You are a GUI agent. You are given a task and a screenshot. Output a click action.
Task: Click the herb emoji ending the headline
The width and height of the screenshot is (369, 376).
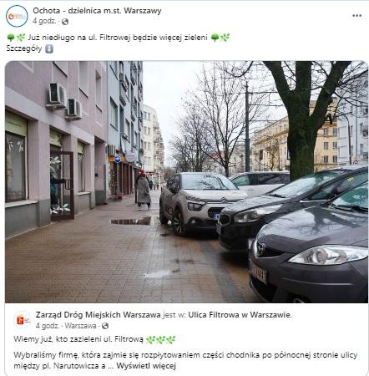[225, 38]
